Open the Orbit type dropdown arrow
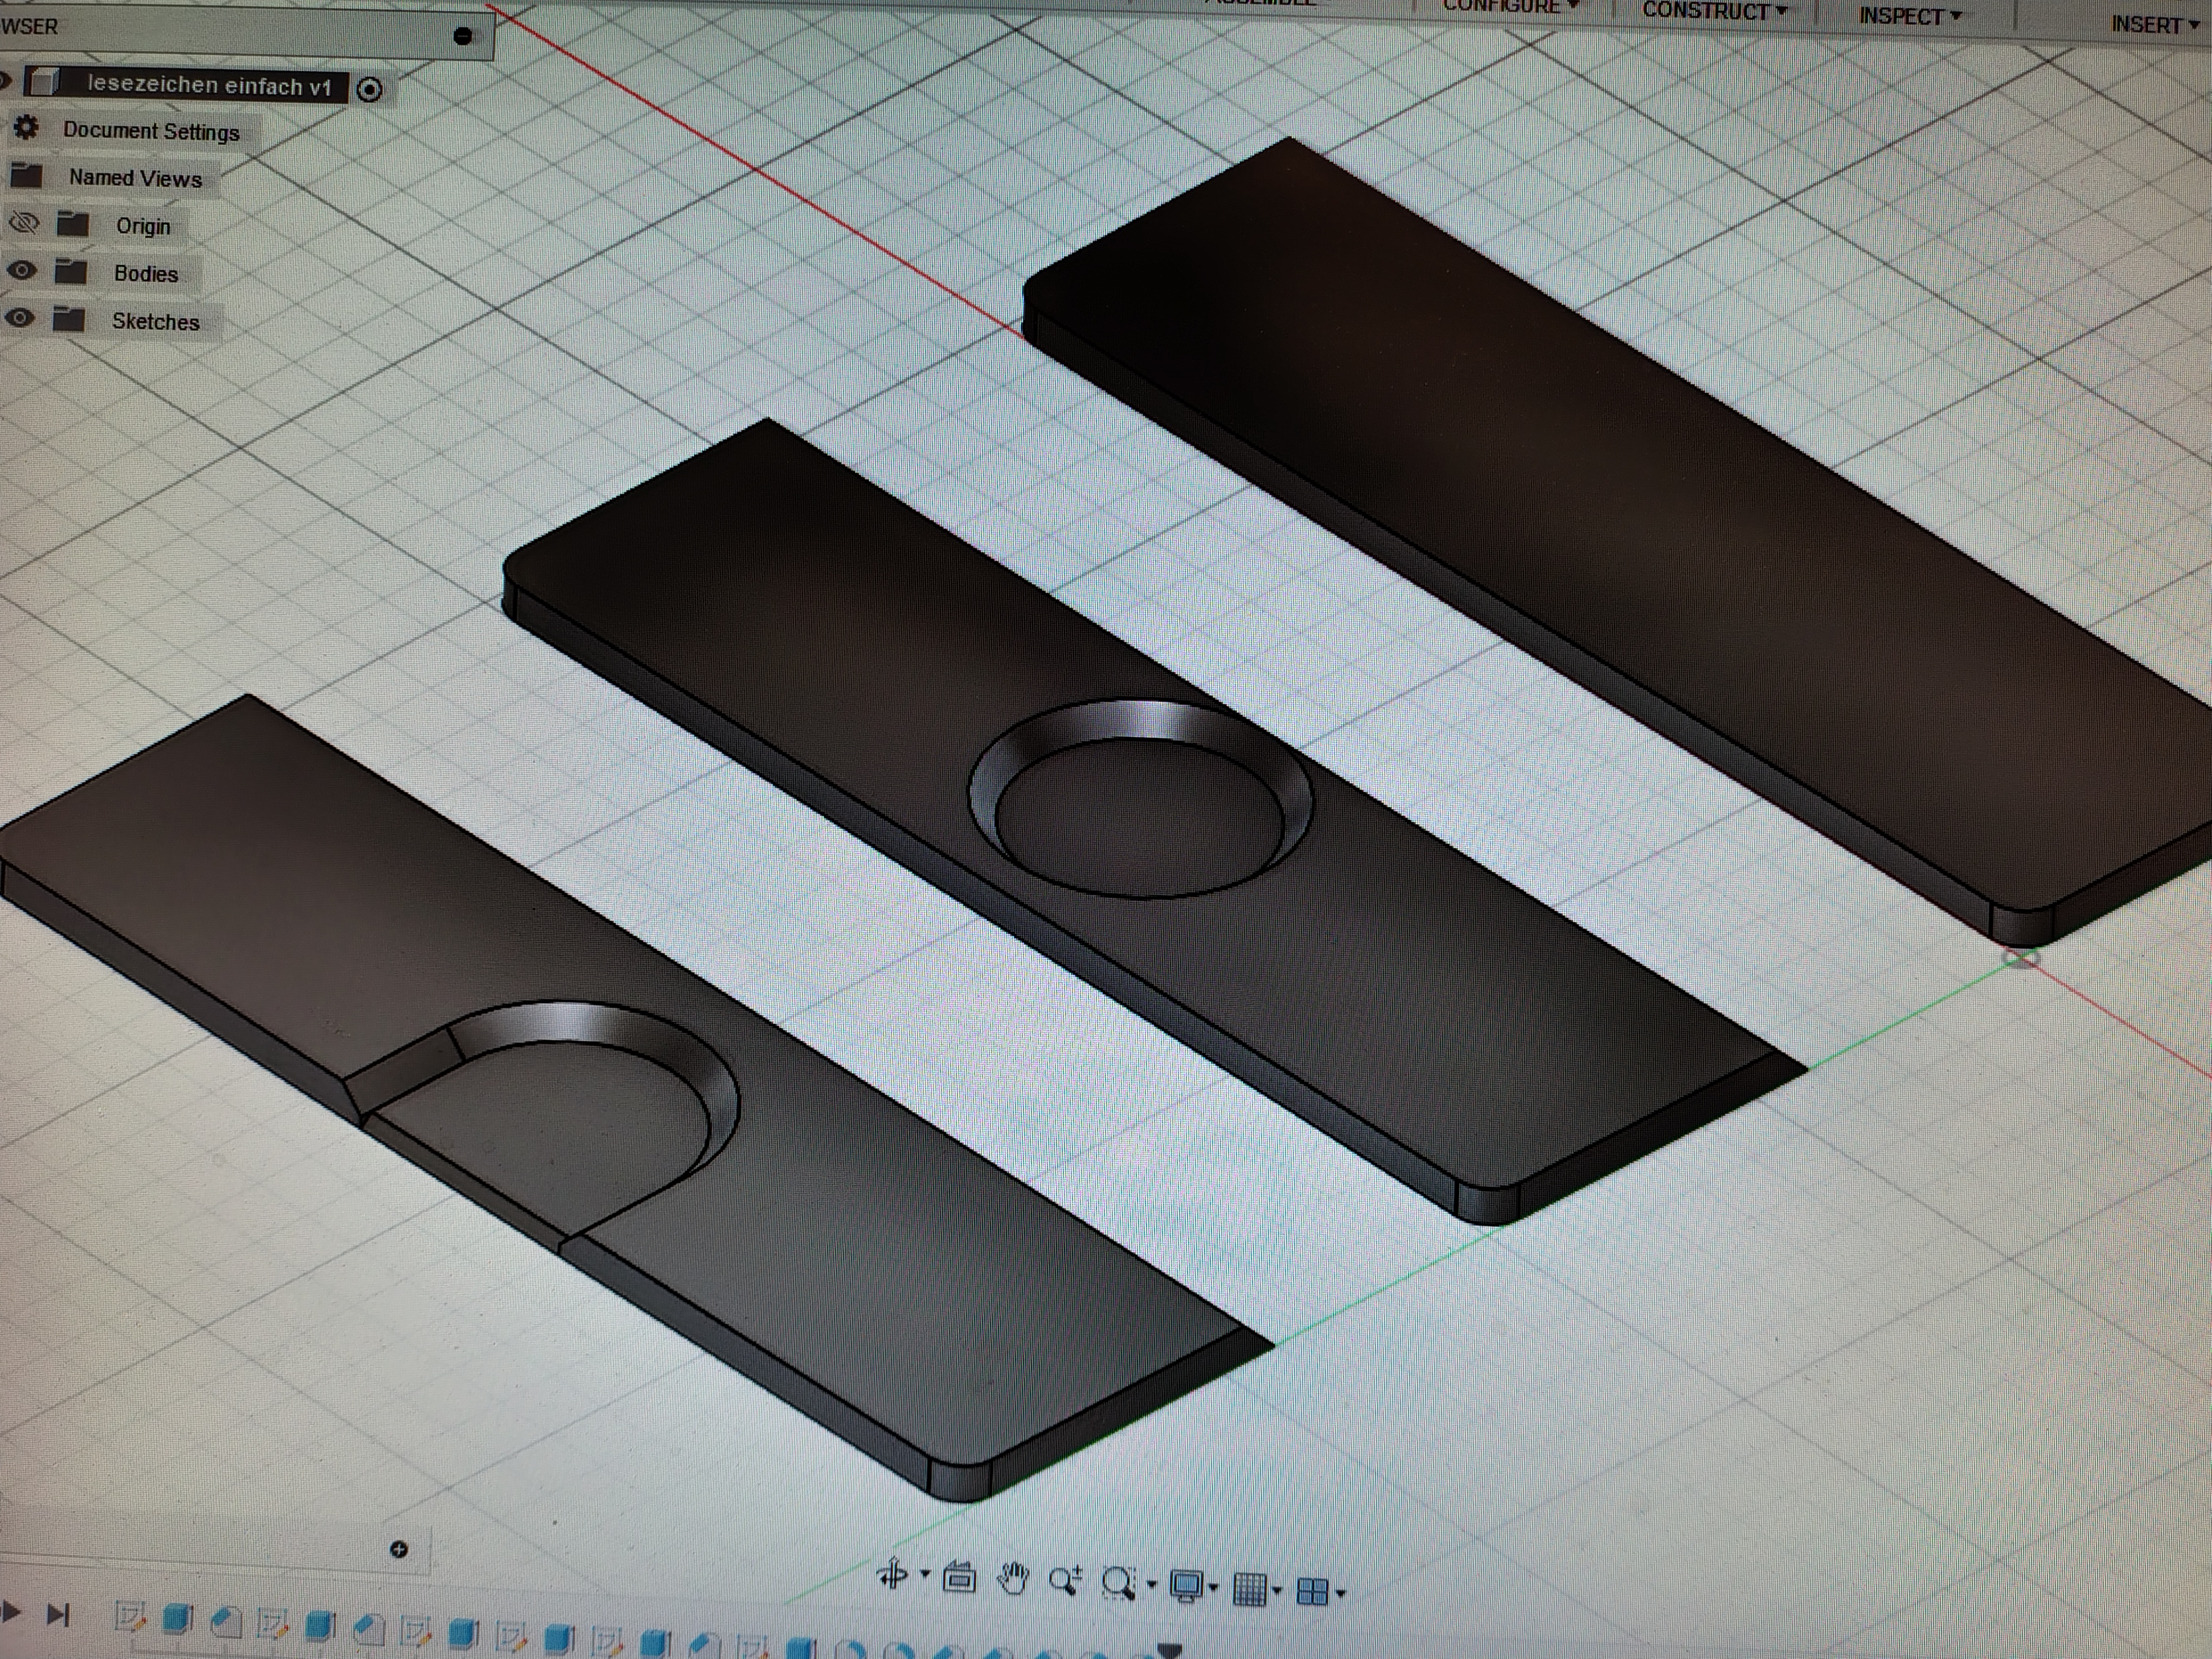The height and width of the screenshot is (1659, 2212). point(925,1574)
